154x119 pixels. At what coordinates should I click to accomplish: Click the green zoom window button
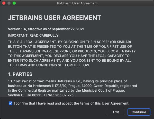click(x=14, y=3)
